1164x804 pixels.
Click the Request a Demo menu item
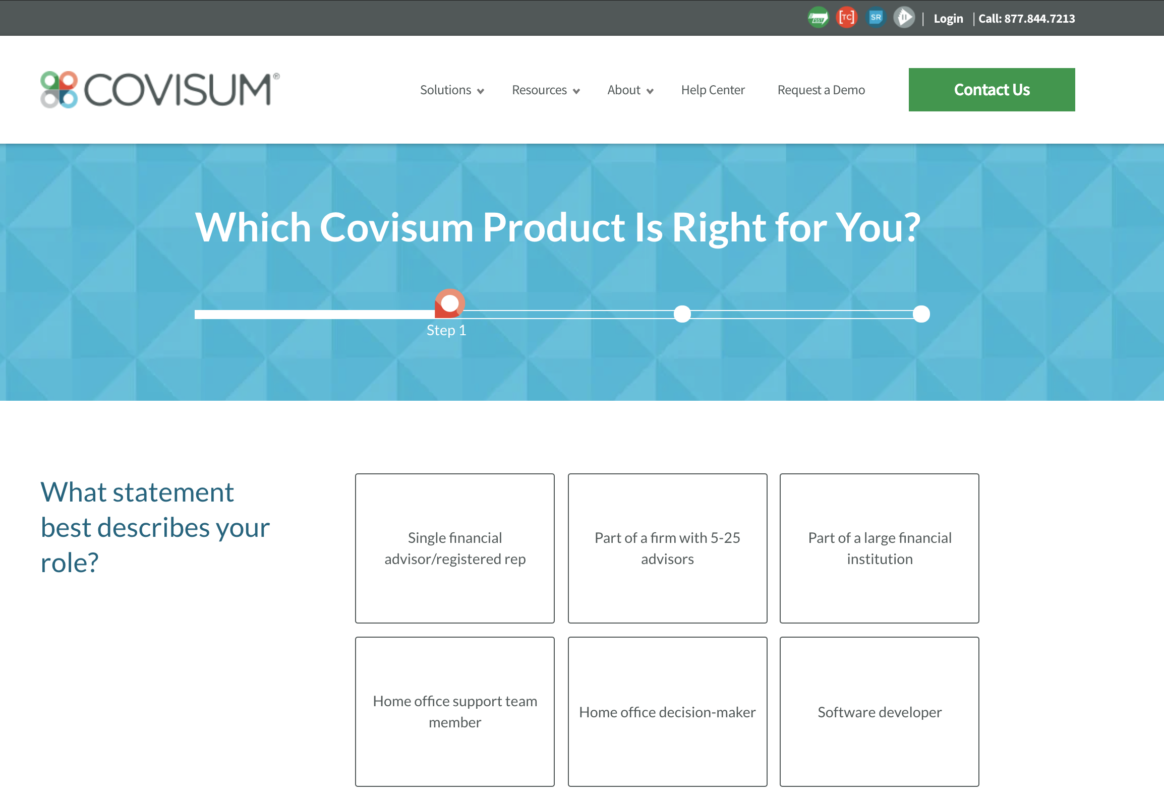(821, 88)
